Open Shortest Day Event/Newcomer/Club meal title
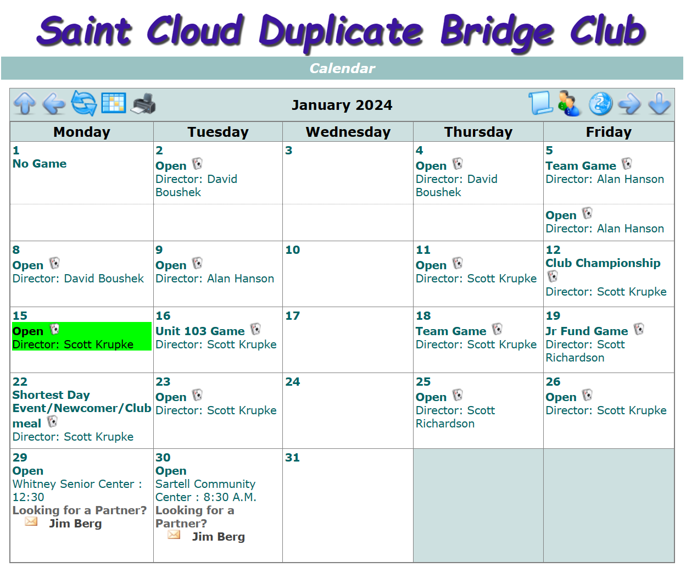Screen dimensions: 686x578 [x=82, y=409]
